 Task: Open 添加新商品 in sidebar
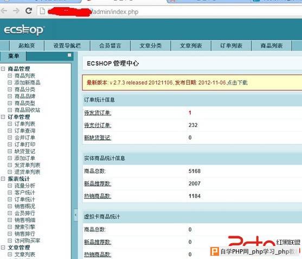27,83
